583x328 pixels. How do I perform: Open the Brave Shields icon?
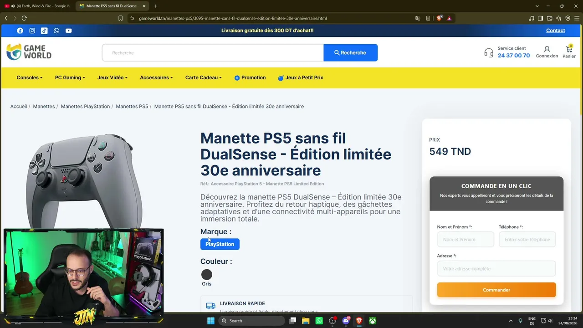click(440, 18)
